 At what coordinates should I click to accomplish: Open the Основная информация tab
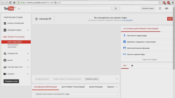click(46, 87)
